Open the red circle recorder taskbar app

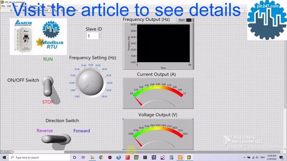pos(110,157)
